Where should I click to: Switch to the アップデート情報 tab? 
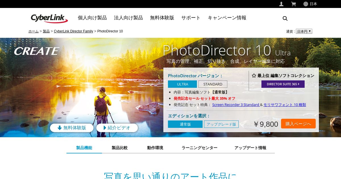tap(250, 148)
